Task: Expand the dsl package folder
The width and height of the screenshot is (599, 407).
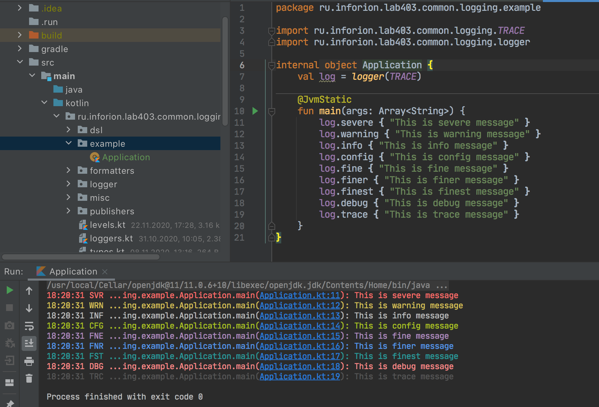Action: click(x=68, y=129)
